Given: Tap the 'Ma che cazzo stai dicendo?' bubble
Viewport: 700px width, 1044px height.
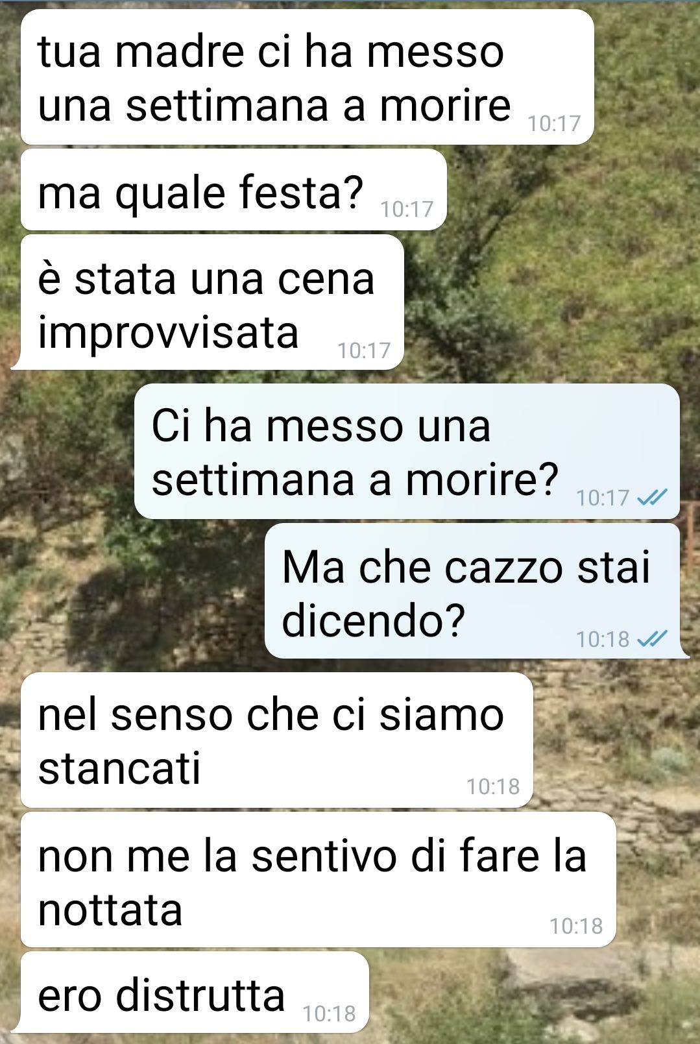Looking at the screenshot, I should (472, 591).
